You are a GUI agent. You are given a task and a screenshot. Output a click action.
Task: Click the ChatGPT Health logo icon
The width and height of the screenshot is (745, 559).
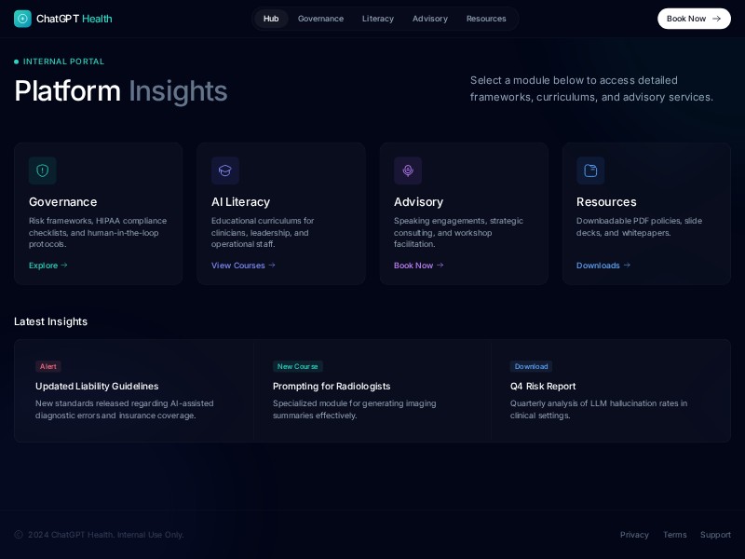pos(22,19)
